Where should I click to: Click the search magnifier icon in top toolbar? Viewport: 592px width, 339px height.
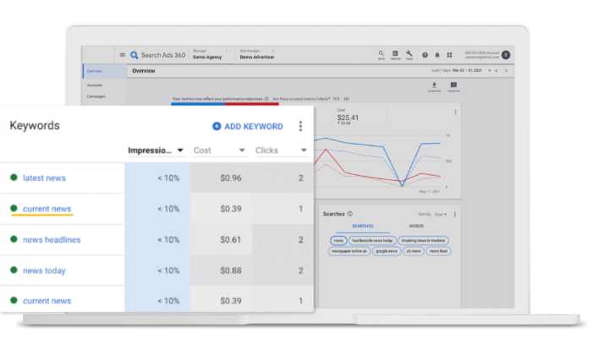point(381,55)
